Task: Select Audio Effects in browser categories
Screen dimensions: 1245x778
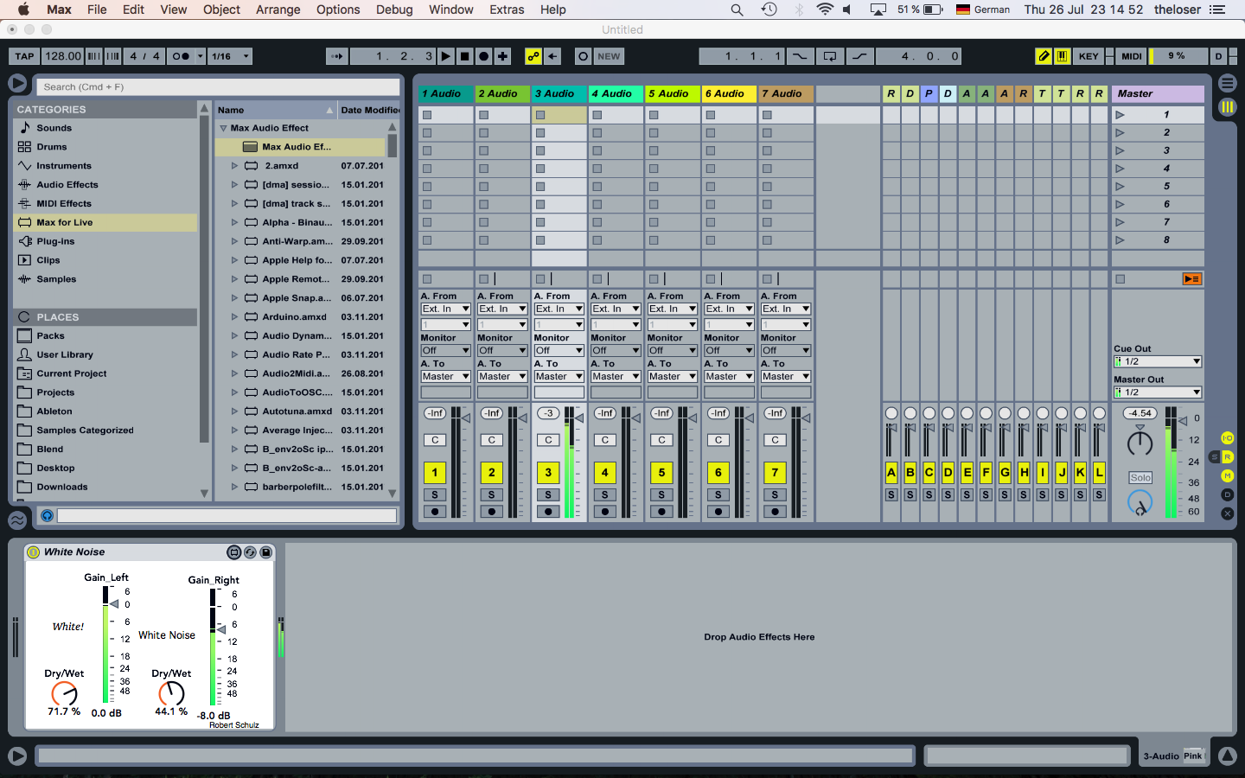Action: [67, 185]
